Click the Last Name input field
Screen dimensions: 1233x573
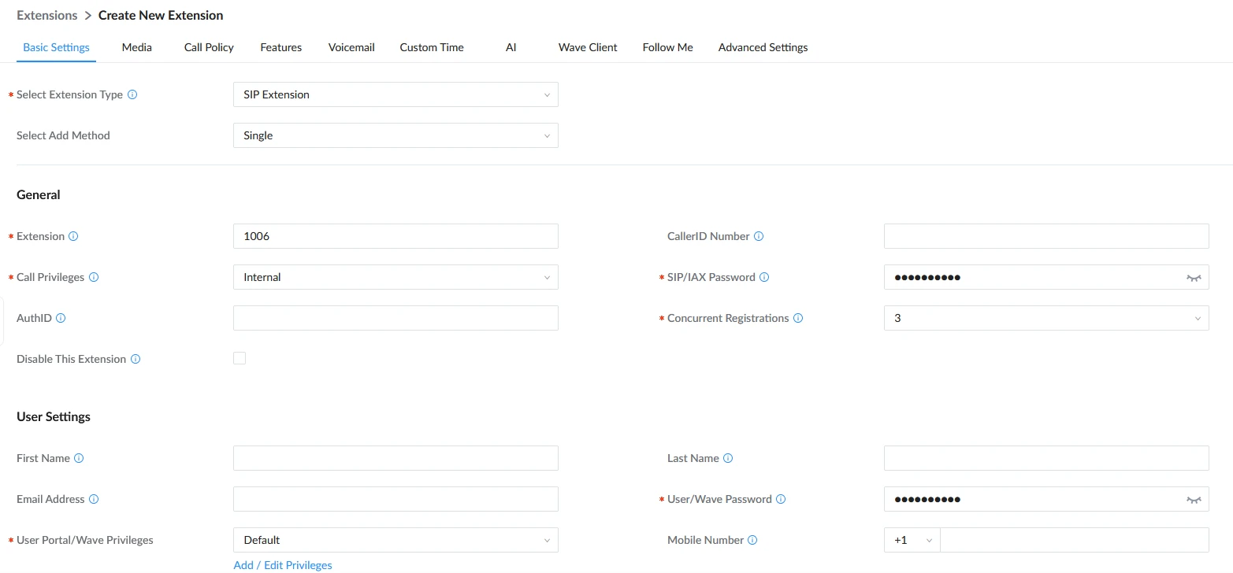[x=1046, y=458]
